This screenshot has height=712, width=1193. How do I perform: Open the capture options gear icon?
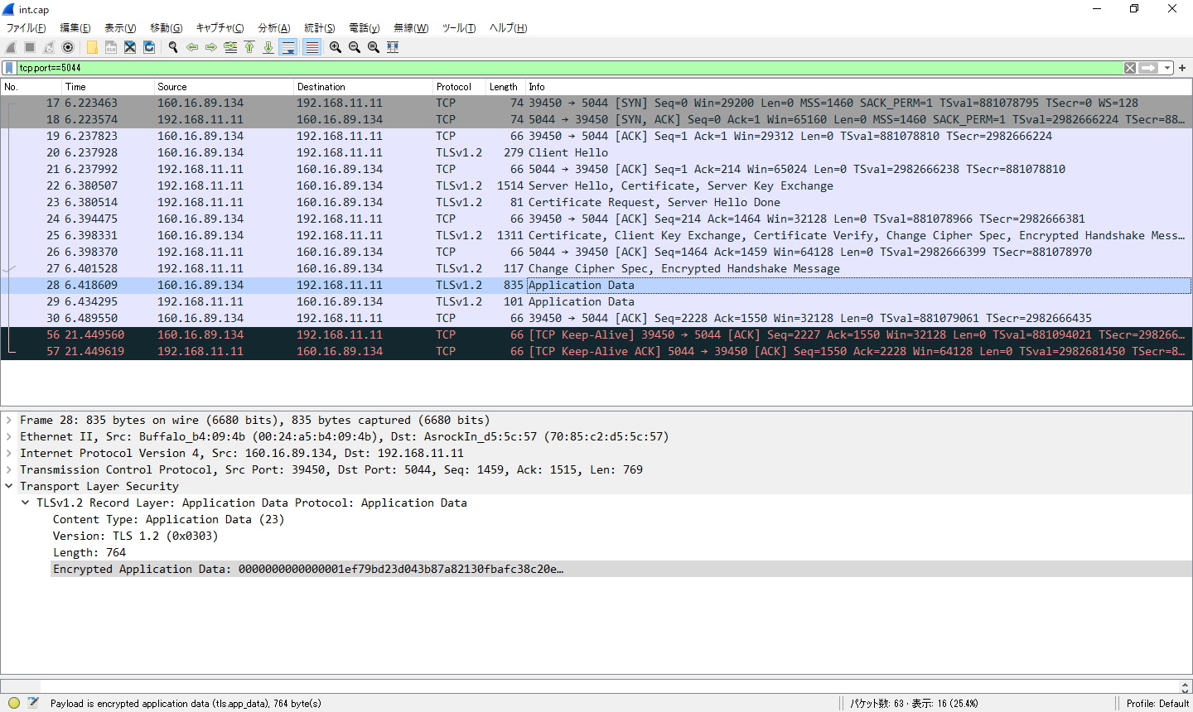click(x=68, y=47)
